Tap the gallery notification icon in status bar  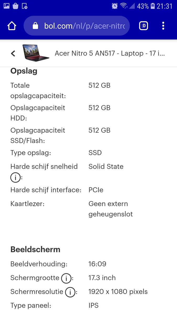click(7, 6)
